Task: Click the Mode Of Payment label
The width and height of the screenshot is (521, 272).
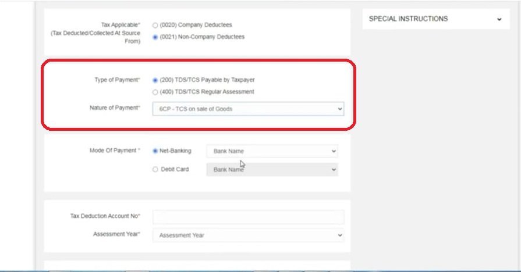Action: coord(115,151)
